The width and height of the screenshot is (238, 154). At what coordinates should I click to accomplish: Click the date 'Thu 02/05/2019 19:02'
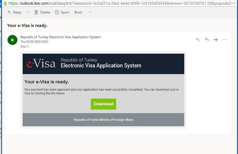(x=34, y=42)
